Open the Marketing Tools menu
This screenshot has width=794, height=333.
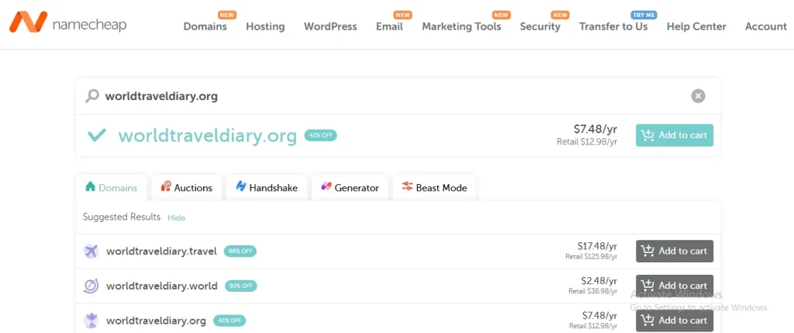(461, 26)
